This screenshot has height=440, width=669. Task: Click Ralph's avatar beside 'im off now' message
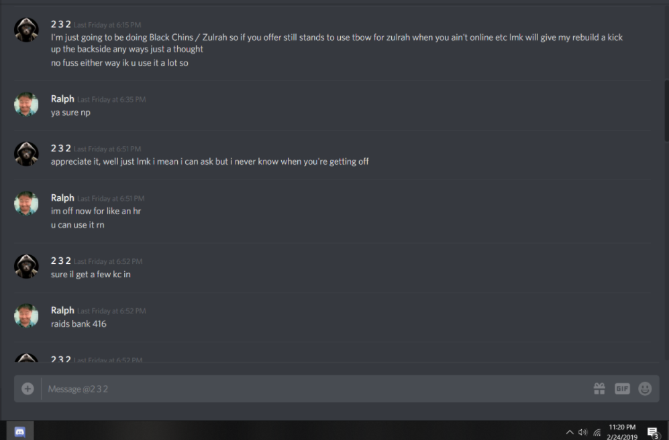[26, 203]
